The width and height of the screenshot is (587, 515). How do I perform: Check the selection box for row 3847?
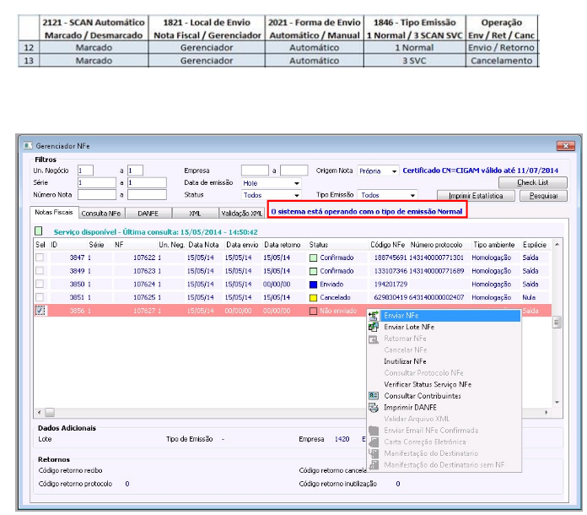(x=40, y=258)
